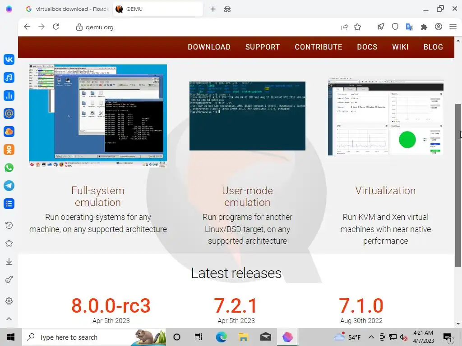Go back to the previous page

pyautogui.click(x=27, y=27)
